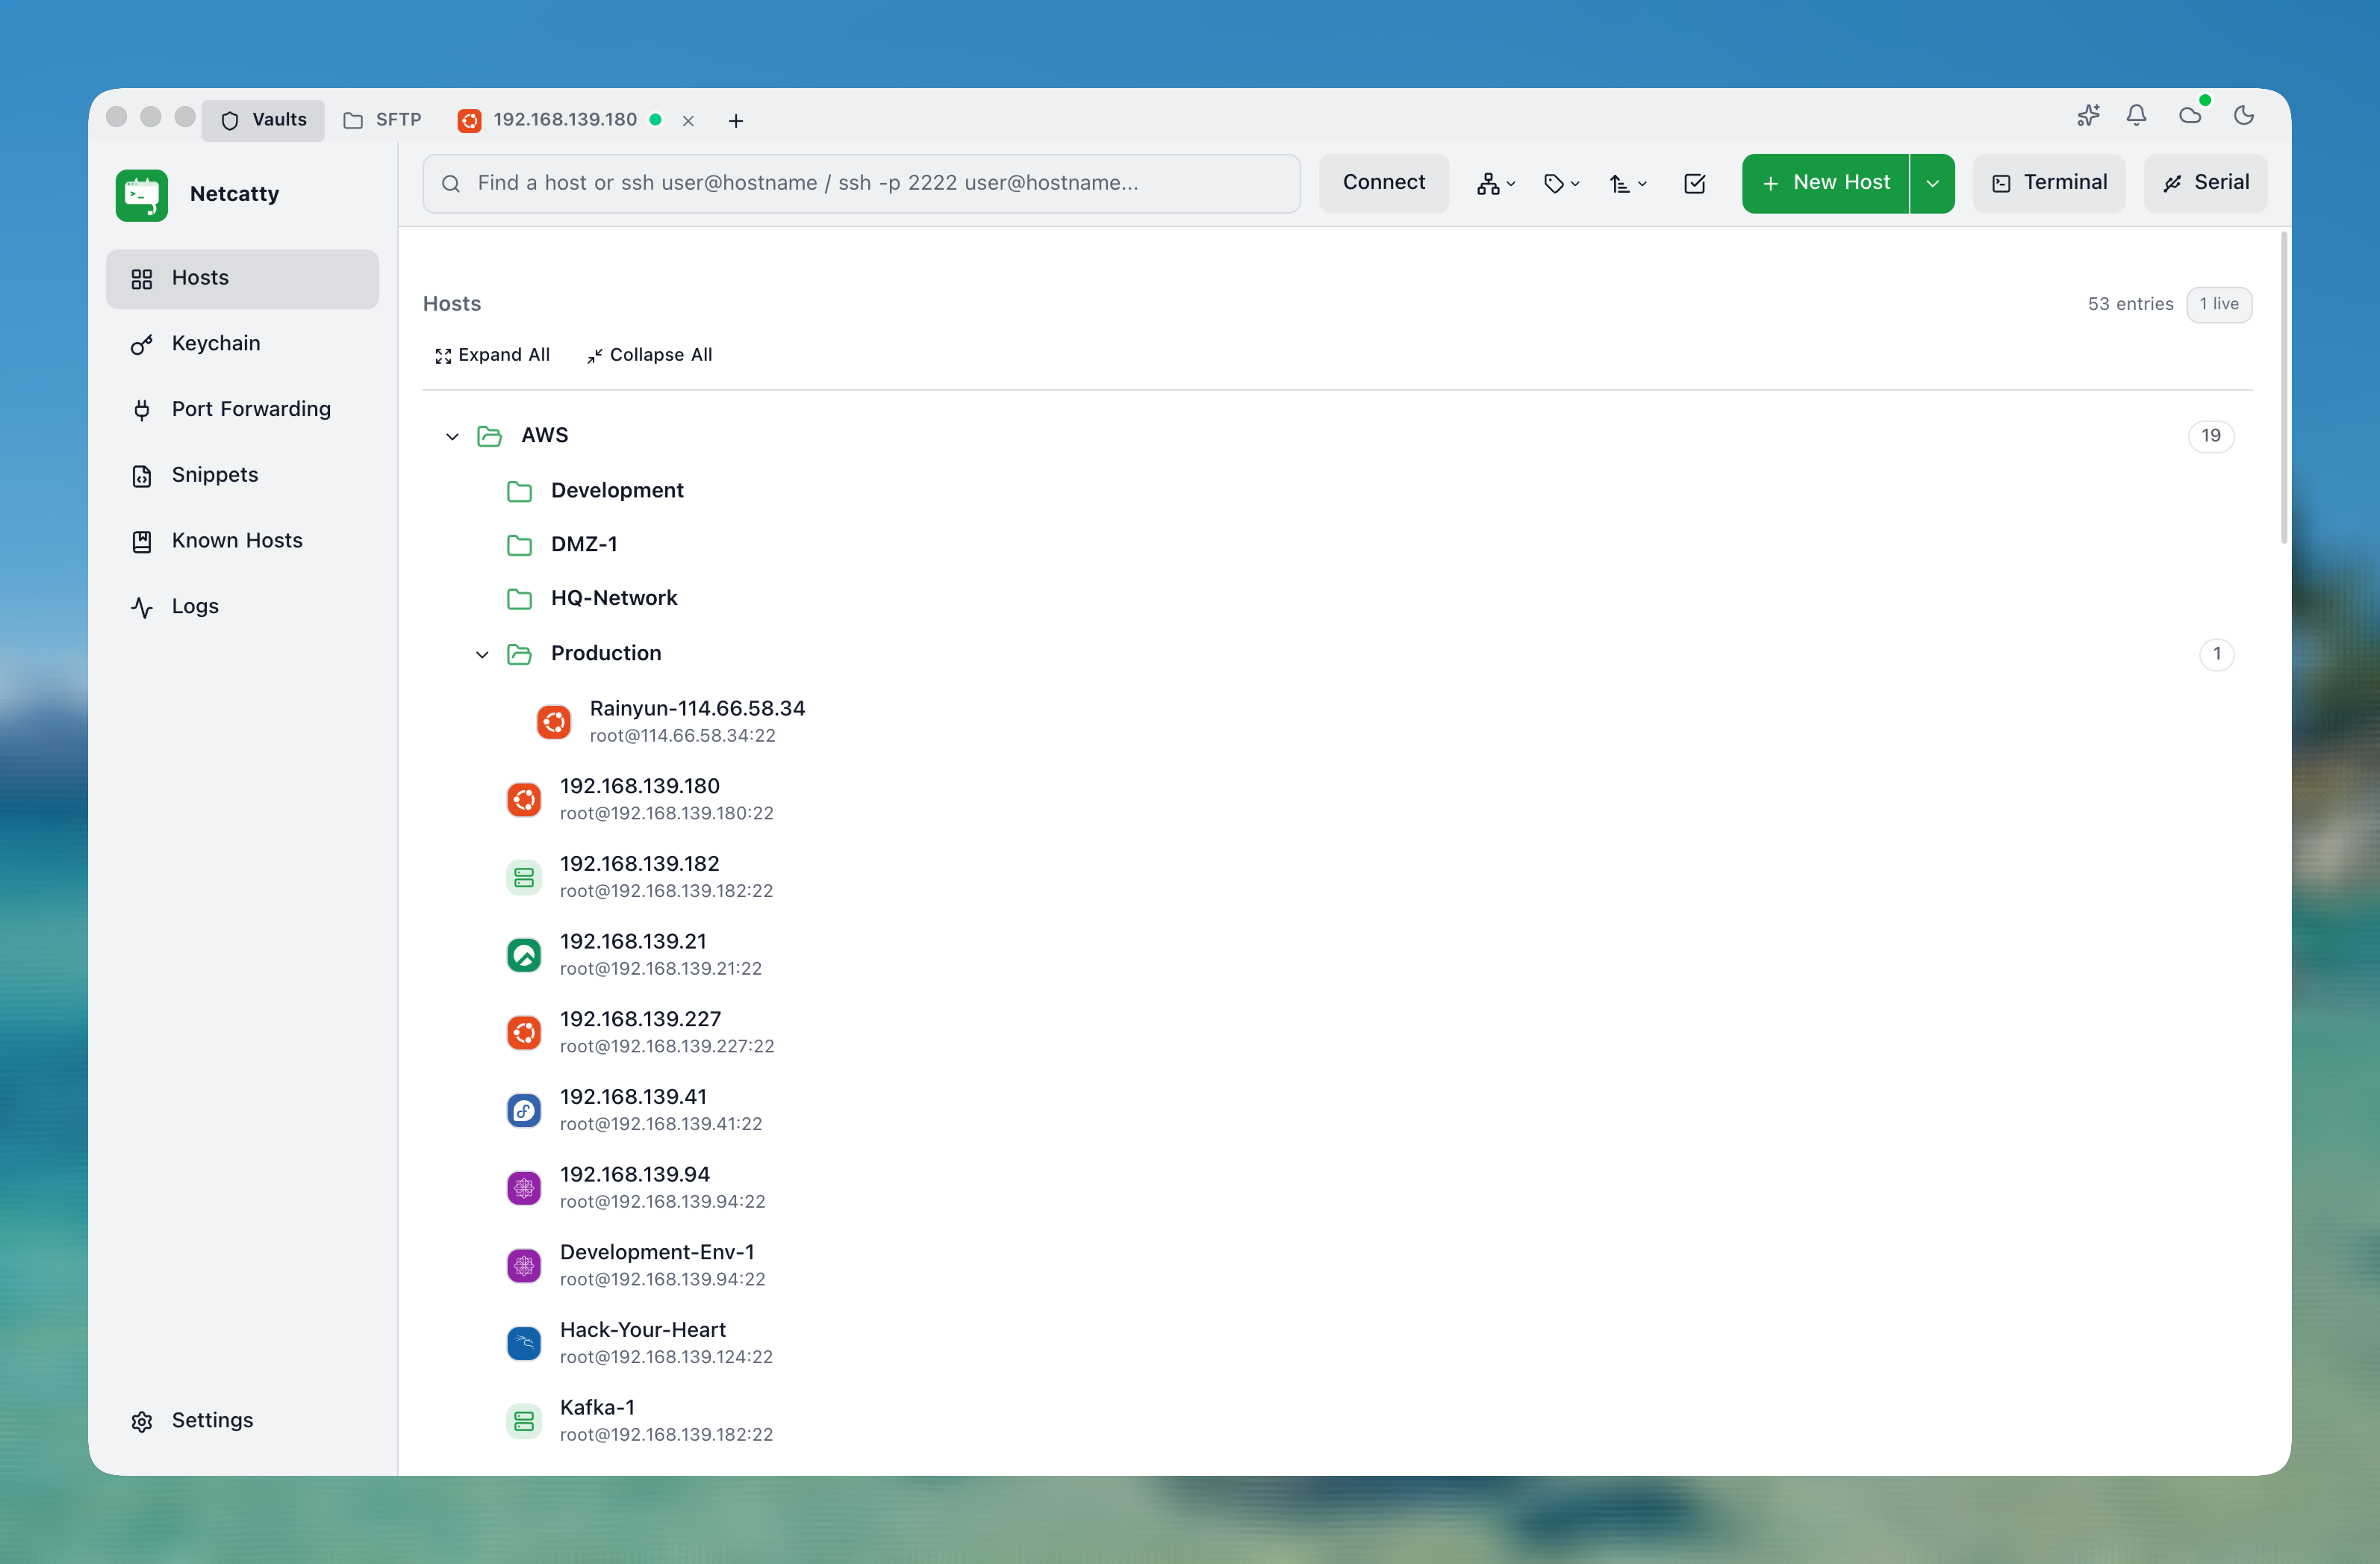Open a local Terminal
Viewport: 2380px width, 1564px height.
click(x=2050, y=183)
